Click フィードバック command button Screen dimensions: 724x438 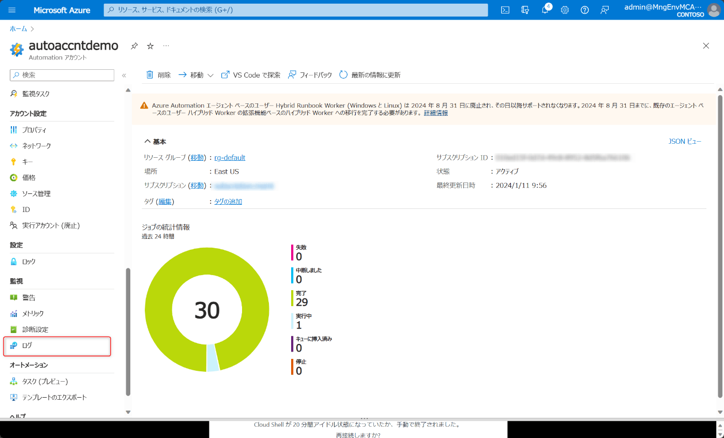(x=310, y=75)
